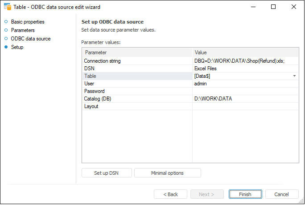This screenshot has width=305, height=205.
Task: Click the Value column header
Action: [245, 52]
